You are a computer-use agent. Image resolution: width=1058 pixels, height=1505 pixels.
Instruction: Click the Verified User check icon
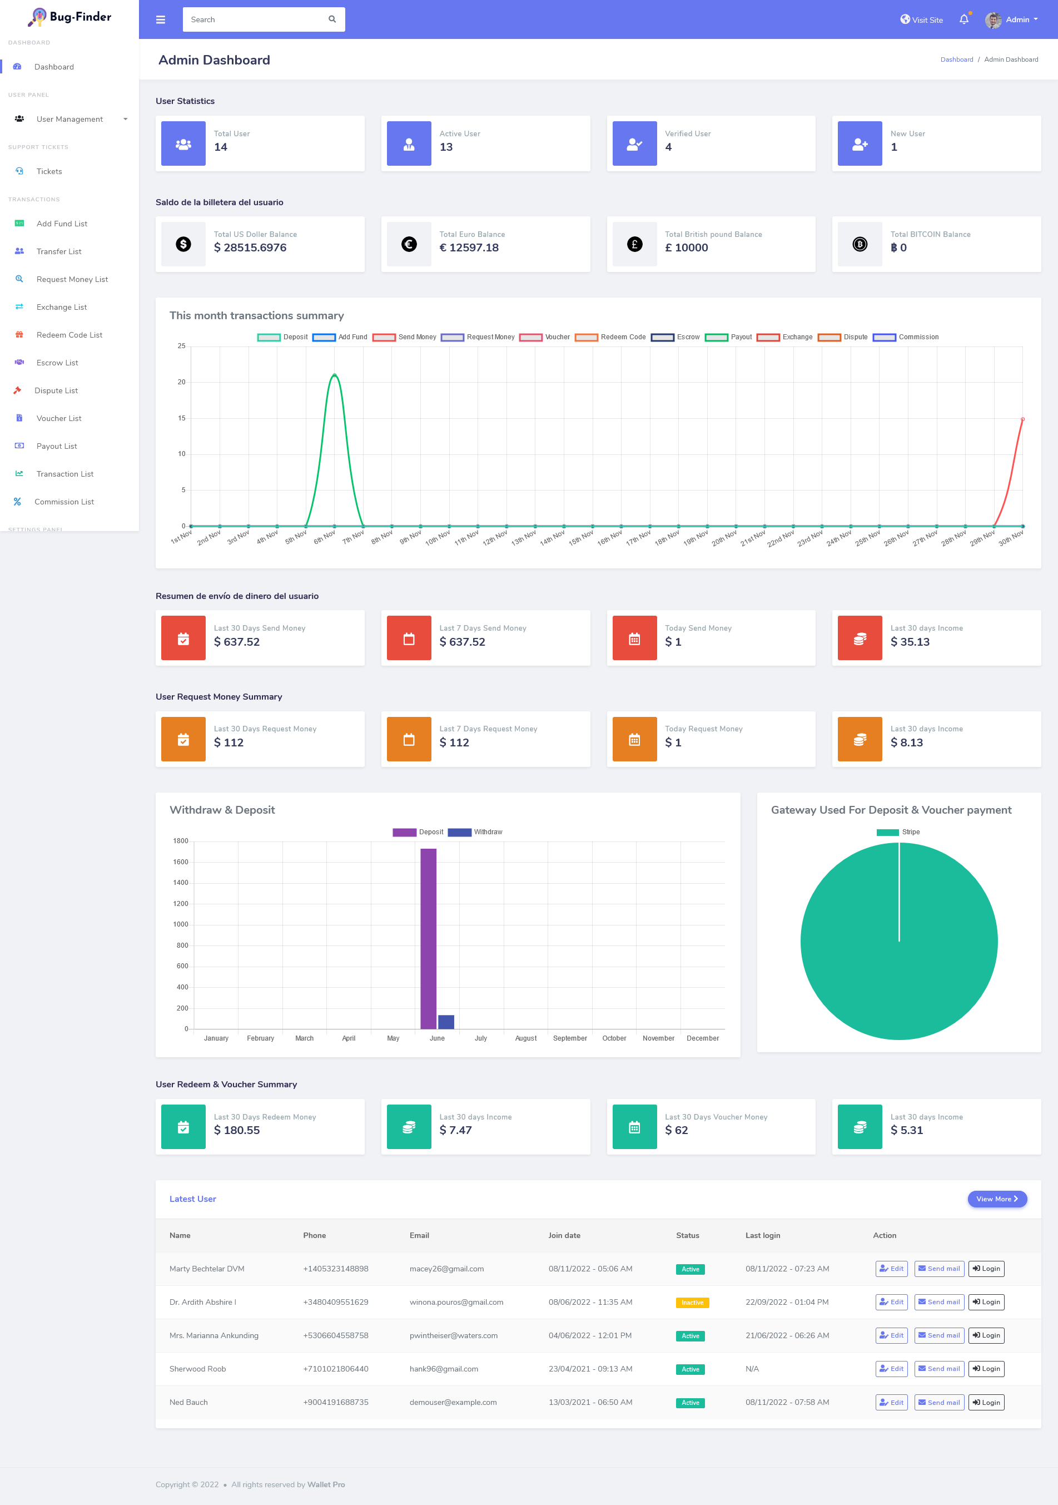tap(634, 144)
